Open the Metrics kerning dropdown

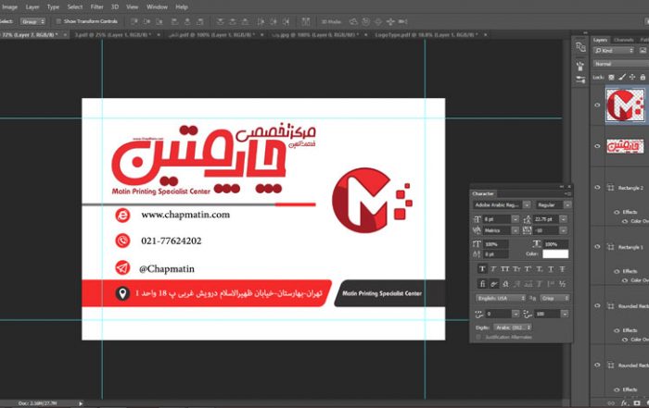pos(501,230)
